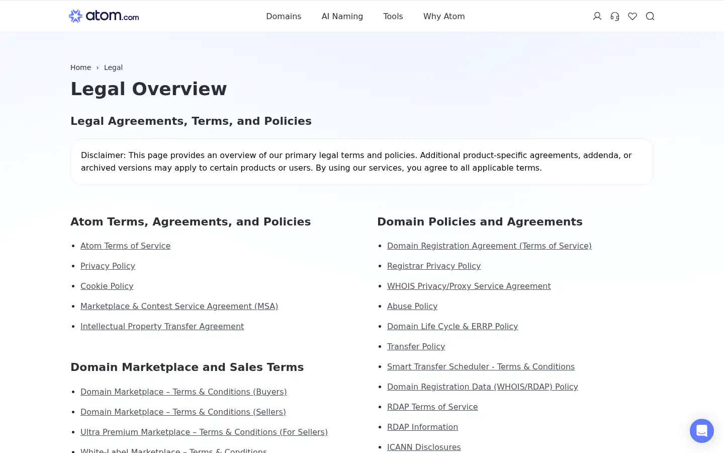Open the search magnifier icon
The height and width of the screenshot is (453, 724).
click(650, 16)
